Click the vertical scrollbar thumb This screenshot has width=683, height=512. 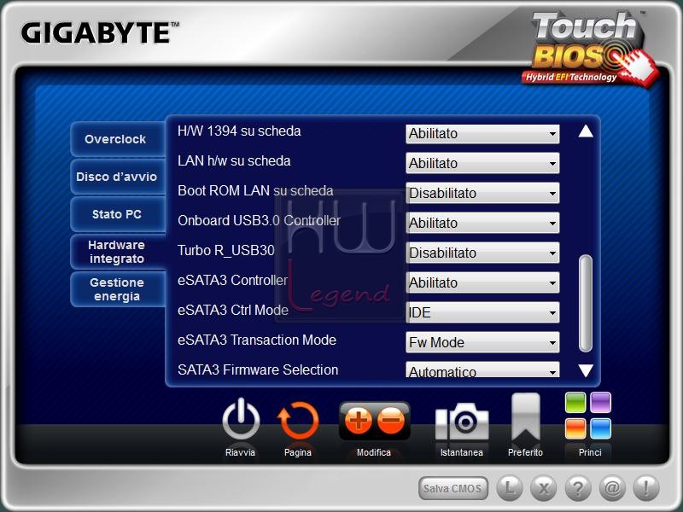pos(586,304)
